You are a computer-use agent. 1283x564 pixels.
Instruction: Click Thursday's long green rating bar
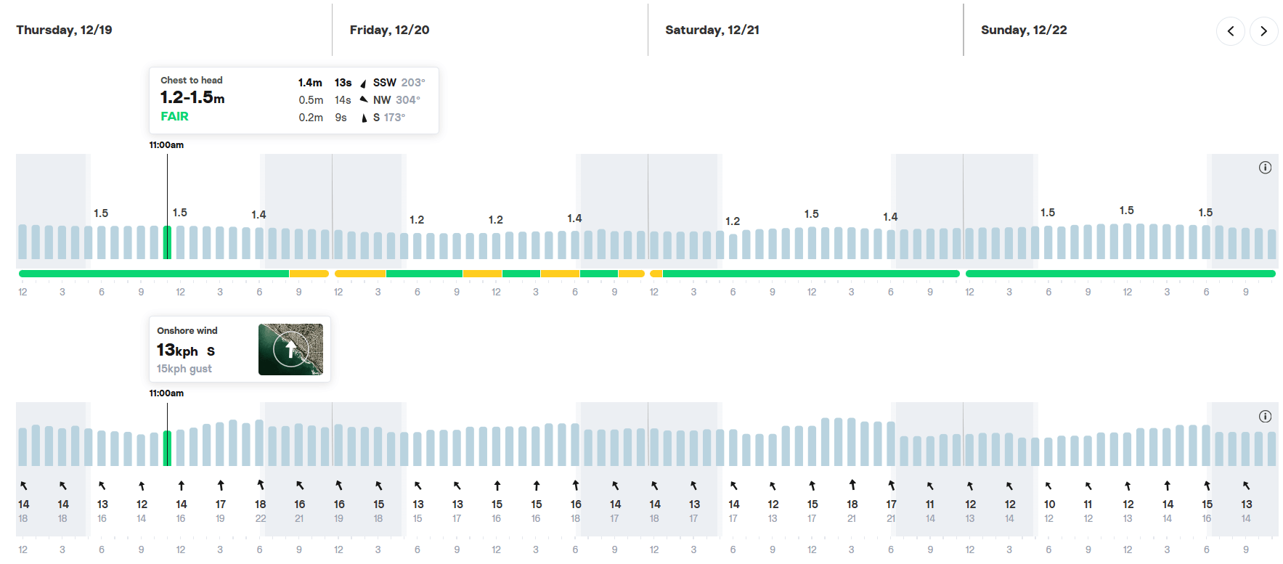click(154, 274)
